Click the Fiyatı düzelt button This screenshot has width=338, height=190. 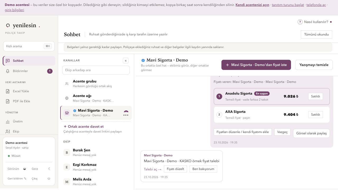click(x=175, y=169)
